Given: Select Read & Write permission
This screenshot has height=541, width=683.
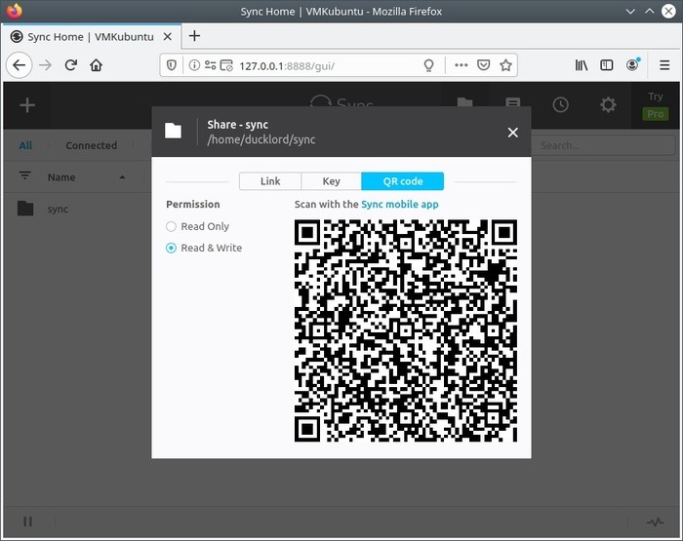Looking at the screenshot, I should (171, 248).
